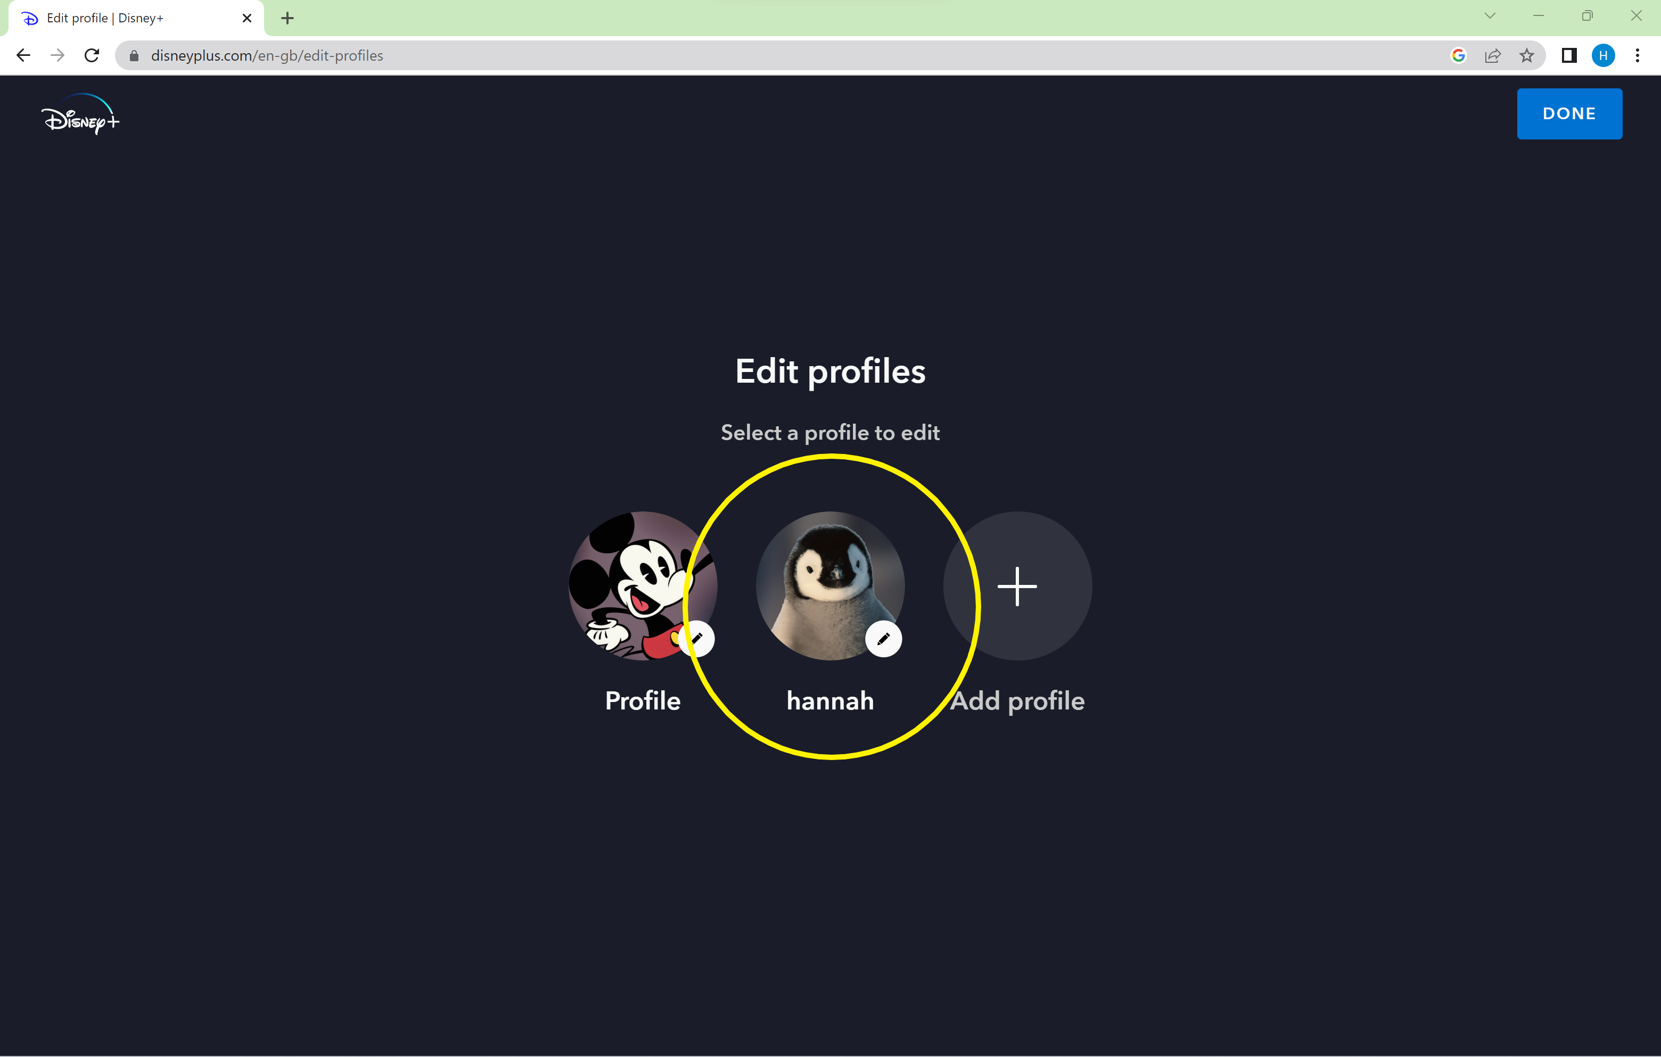View site information padlock icon
The width and height of the screenshot is (1661, 1057).
point(134,56)
